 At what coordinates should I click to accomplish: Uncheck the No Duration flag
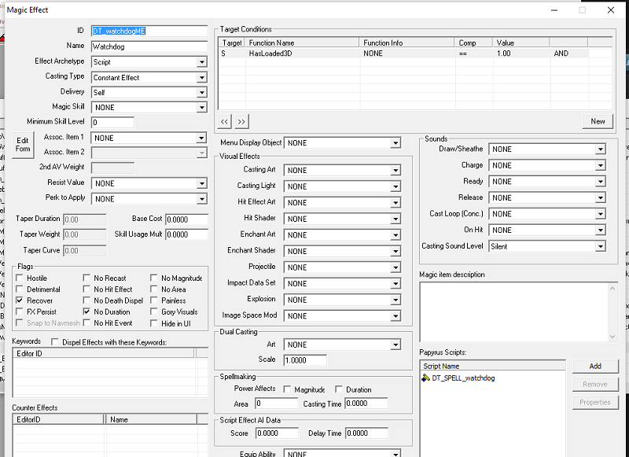point(86,311)
